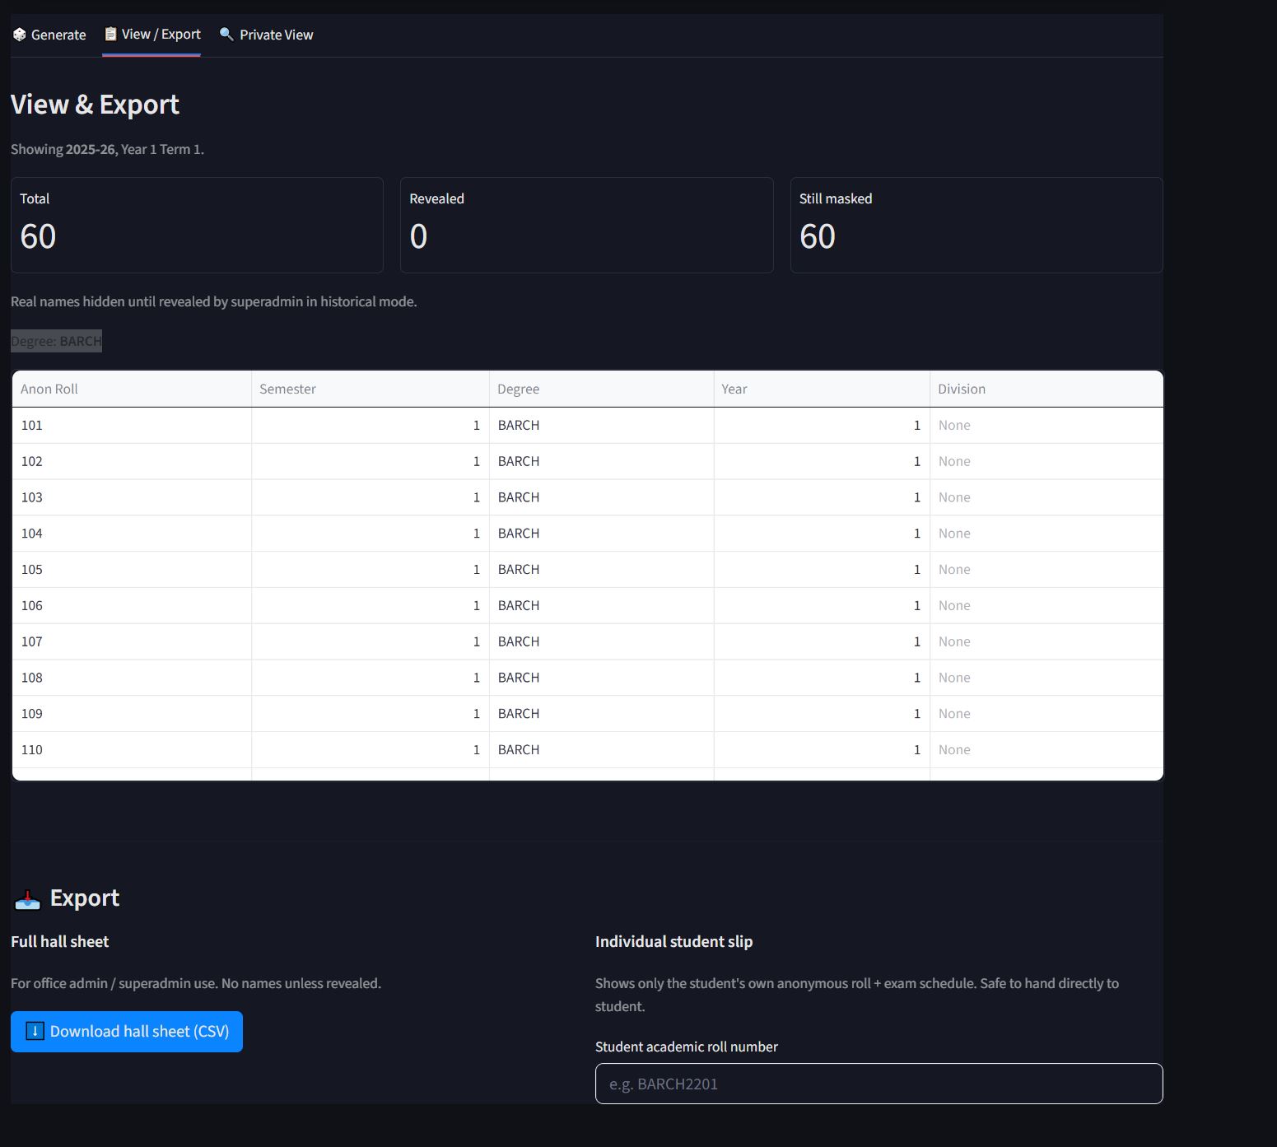This screenshot has width=1277, height=1147.
Task: Focus the Student academic roll number field
Action: pyautogui.click(x=879, y=1084)
